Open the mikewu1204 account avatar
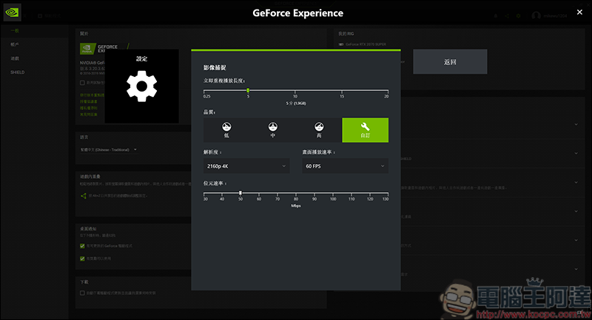 coord(536,16)
